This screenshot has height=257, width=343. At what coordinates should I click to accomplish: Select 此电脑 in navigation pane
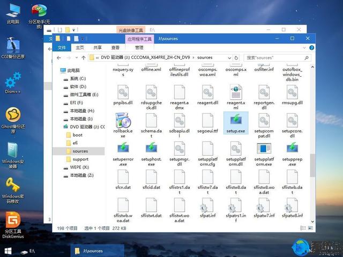70,70
